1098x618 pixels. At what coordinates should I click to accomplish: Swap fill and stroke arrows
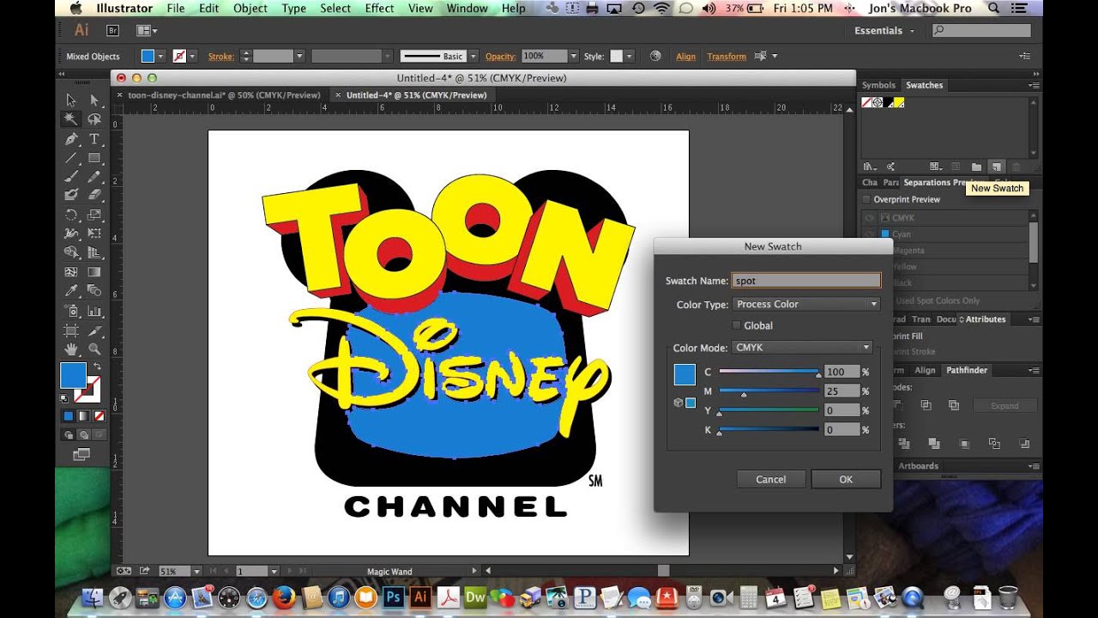[x=97, y=367]
